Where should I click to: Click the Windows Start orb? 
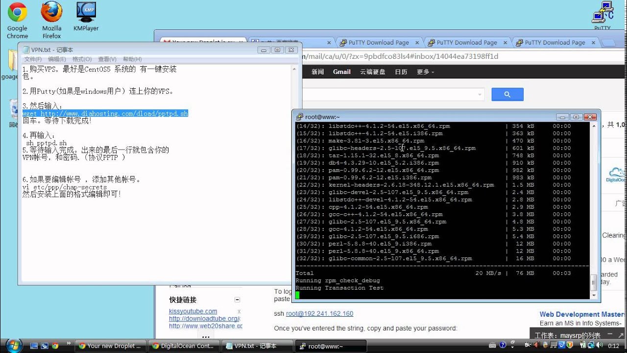tap(13, 345)
